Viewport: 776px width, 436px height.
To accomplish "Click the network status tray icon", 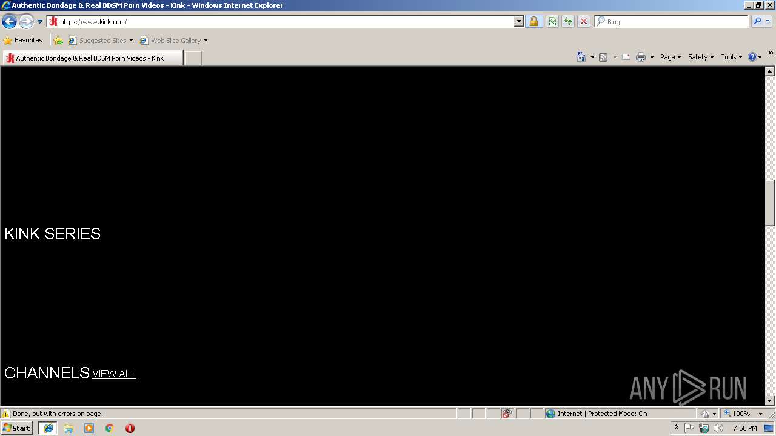I will tap(704, 428).
